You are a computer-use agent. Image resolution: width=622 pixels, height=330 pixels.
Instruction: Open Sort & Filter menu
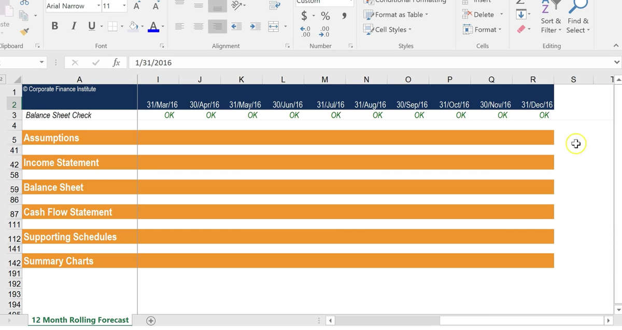(x=550, y=25)
